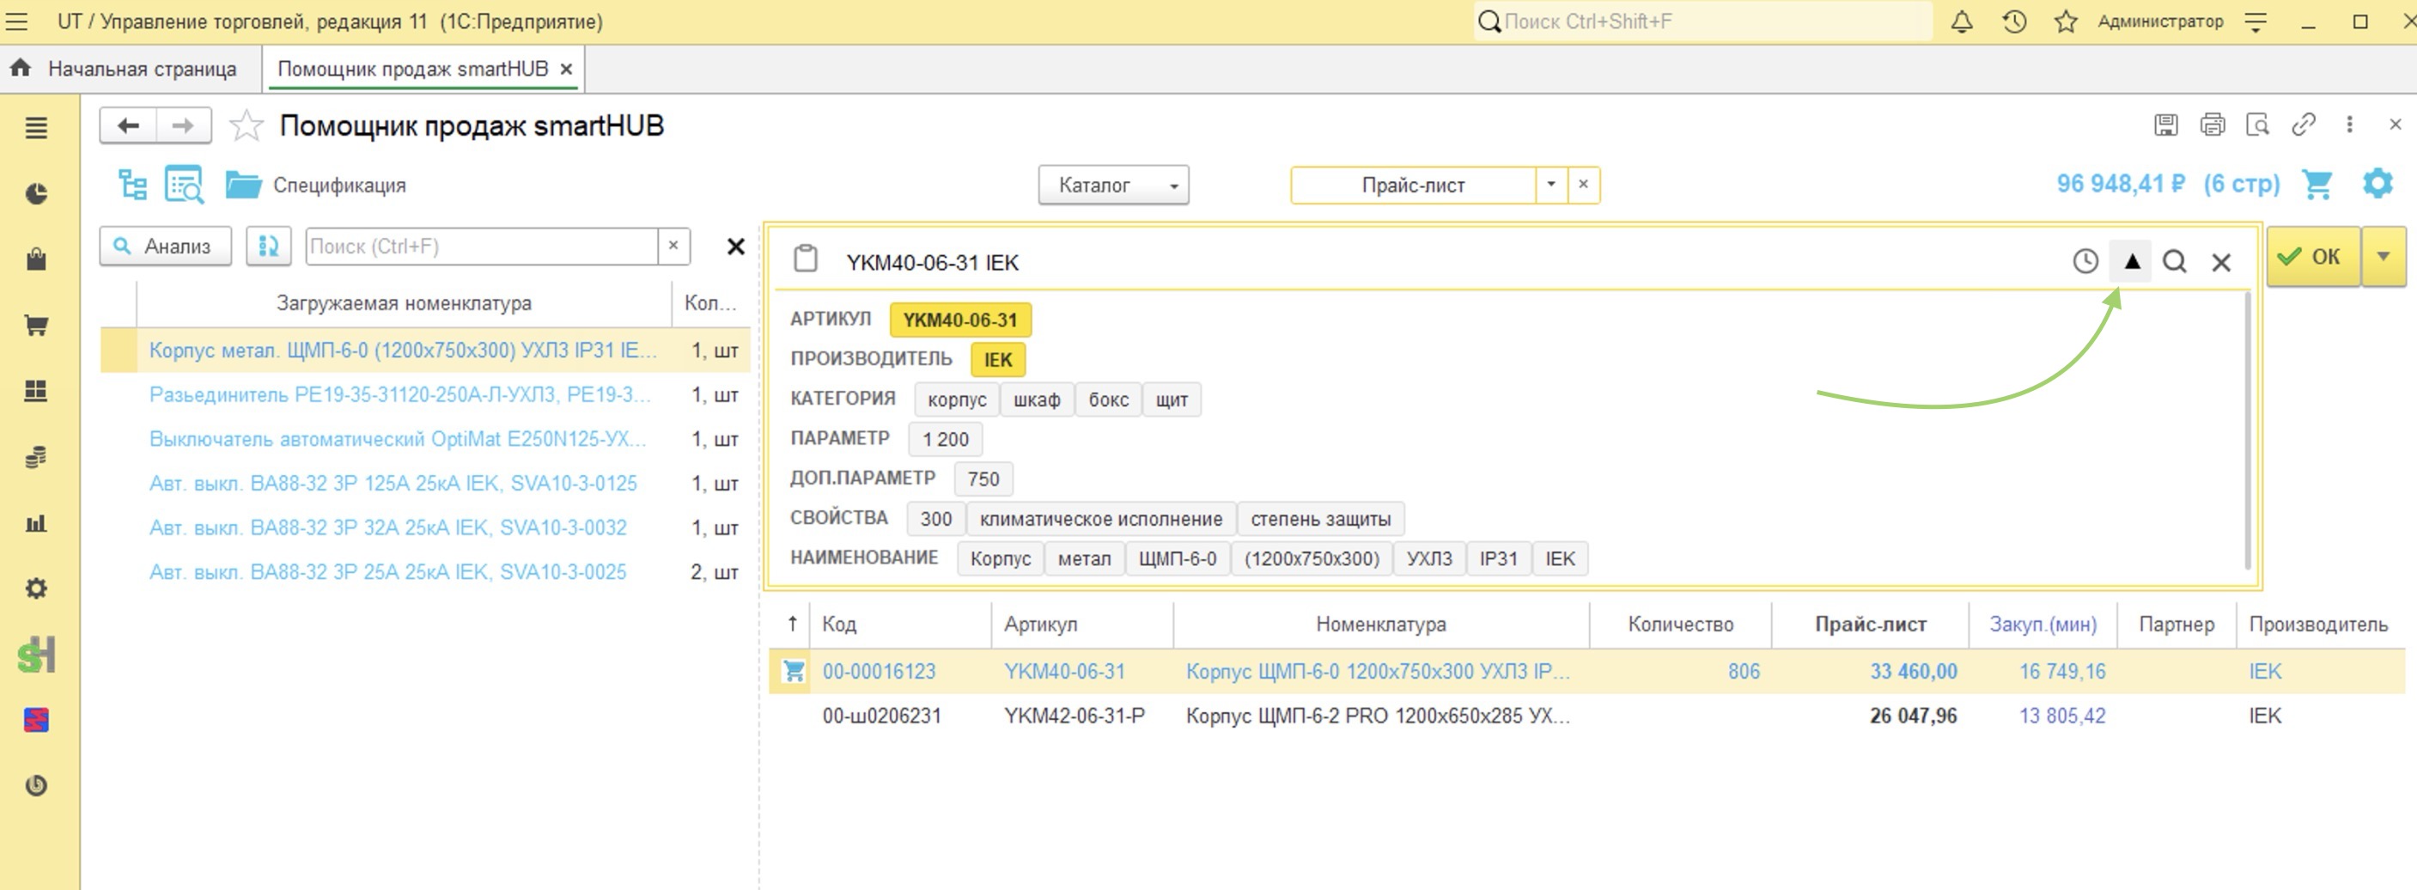This screenshot has width=2417, height=890.
Task: Click the Анализ button
Action: (165, 247)
